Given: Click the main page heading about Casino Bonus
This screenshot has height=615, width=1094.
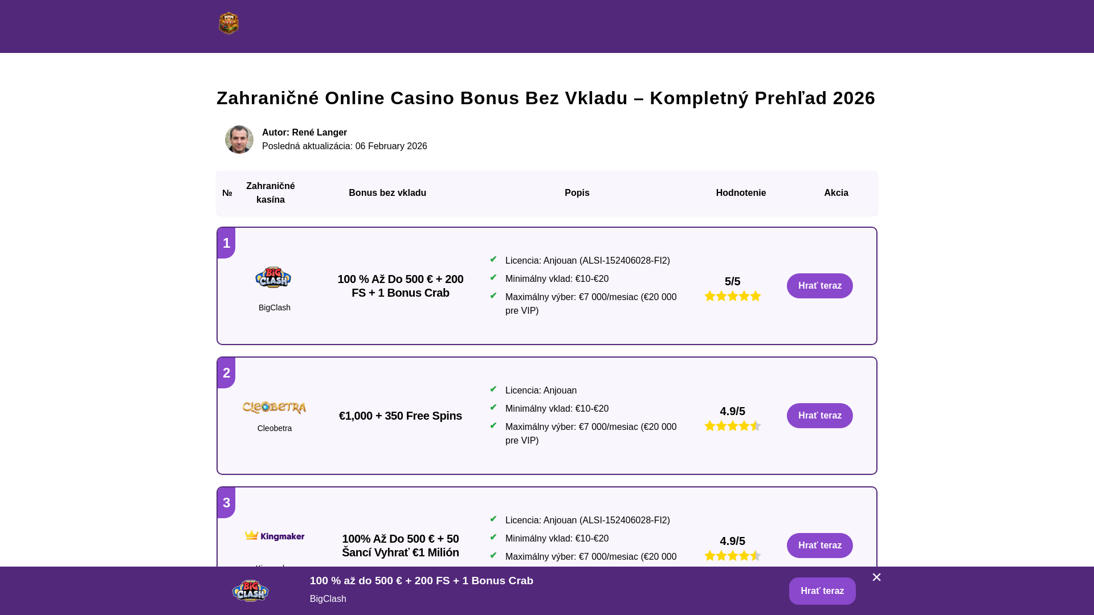Looking at the screenshot, I should pyautogui.click(x=546, y=98).
